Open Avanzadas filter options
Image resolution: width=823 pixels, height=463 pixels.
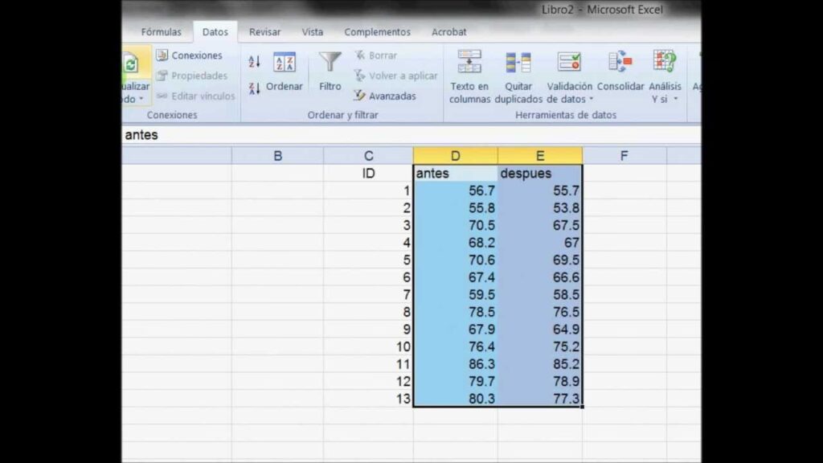[386, 96]
